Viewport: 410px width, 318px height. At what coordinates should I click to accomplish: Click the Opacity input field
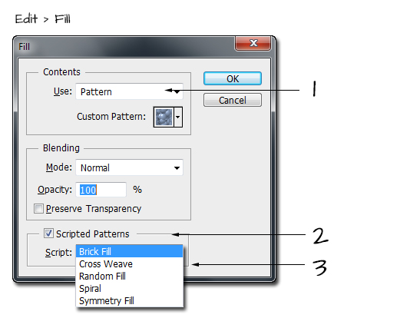tap(101, 190)
